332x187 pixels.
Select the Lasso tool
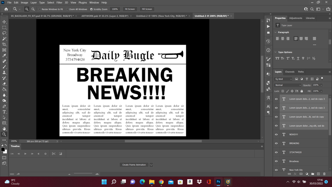click(4, 33)
